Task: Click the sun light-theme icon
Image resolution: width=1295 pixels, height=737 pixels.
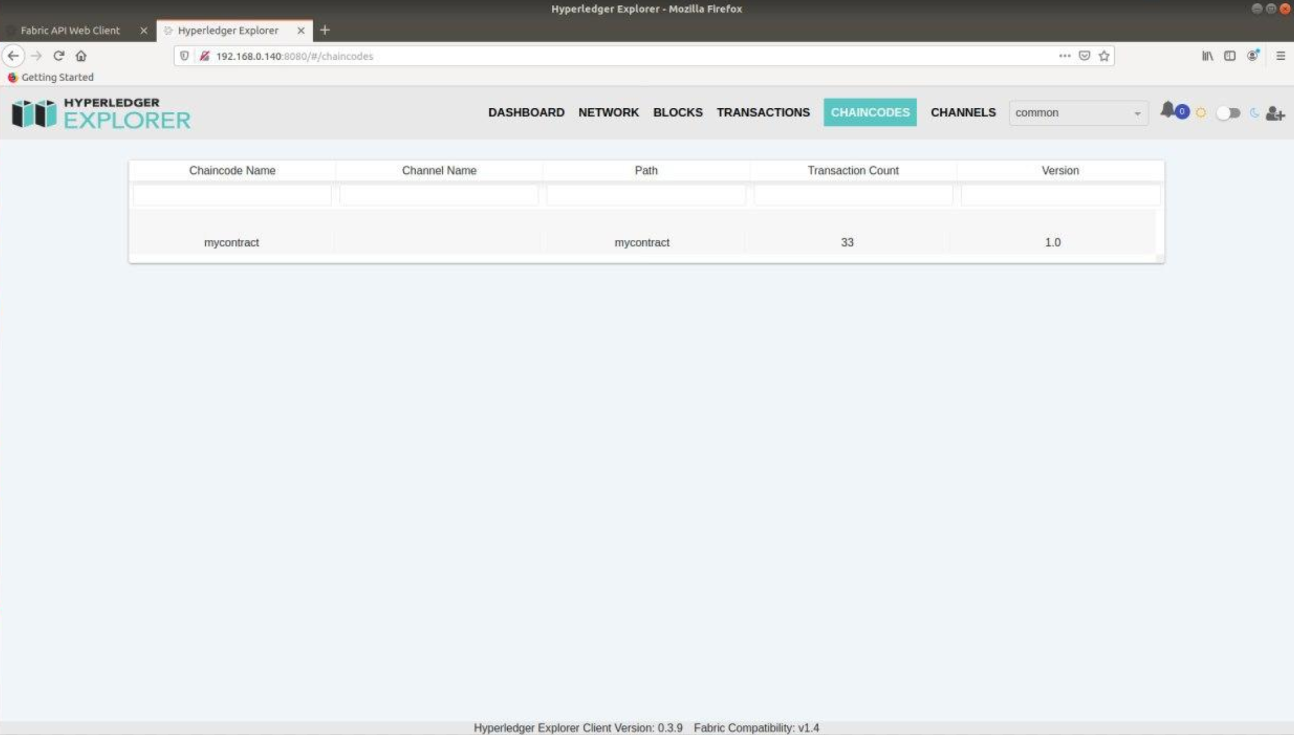Action: pos(1201,114)
